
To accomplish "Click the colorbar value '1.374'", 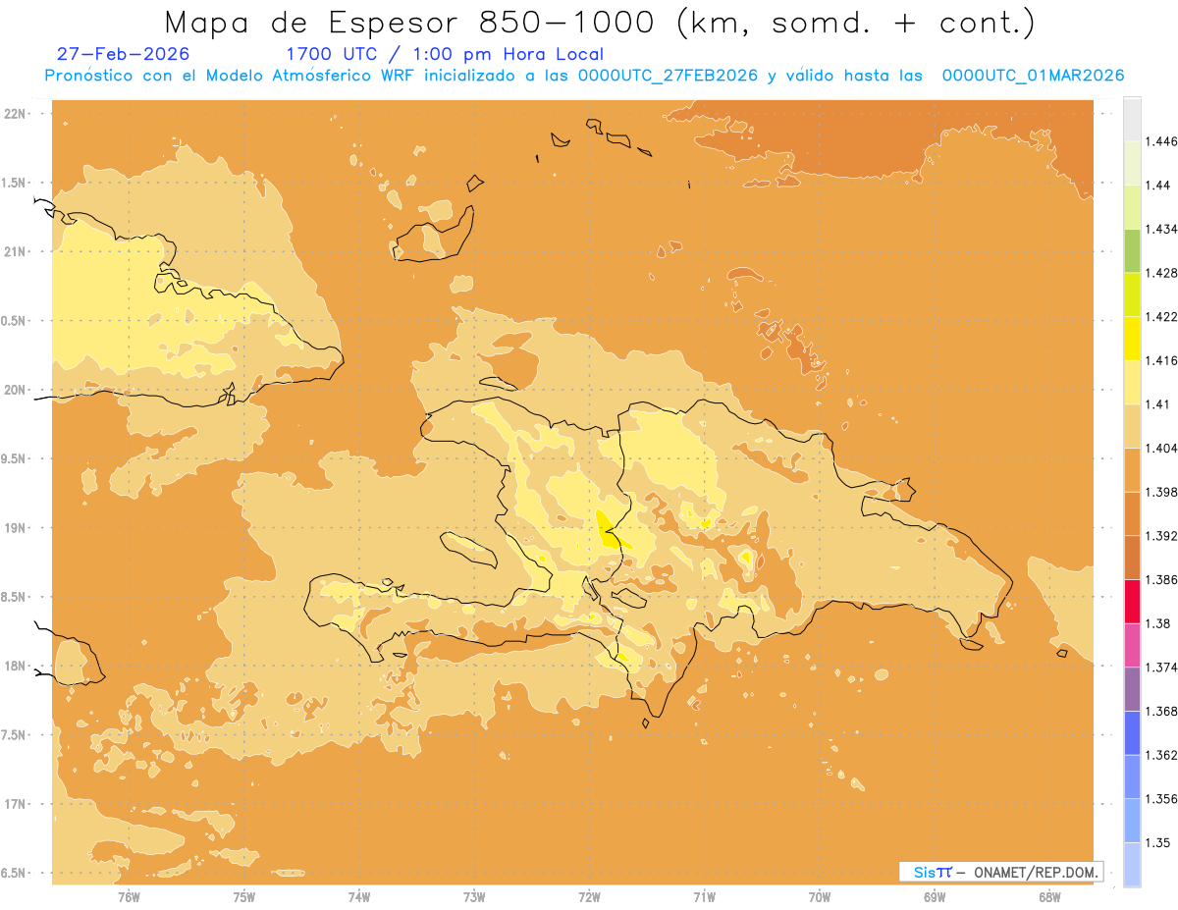I will click(x=1163, y=668).
